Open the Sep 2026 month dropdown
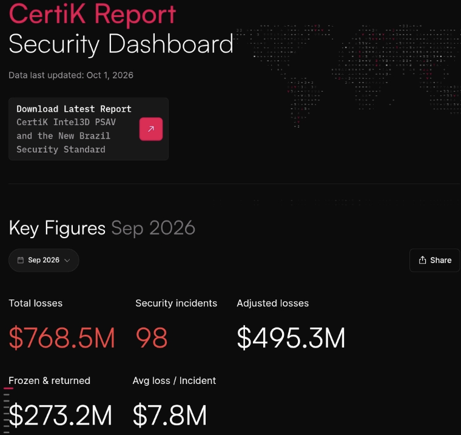This screenshot has height=435, width=461. (x=44, y=260)
